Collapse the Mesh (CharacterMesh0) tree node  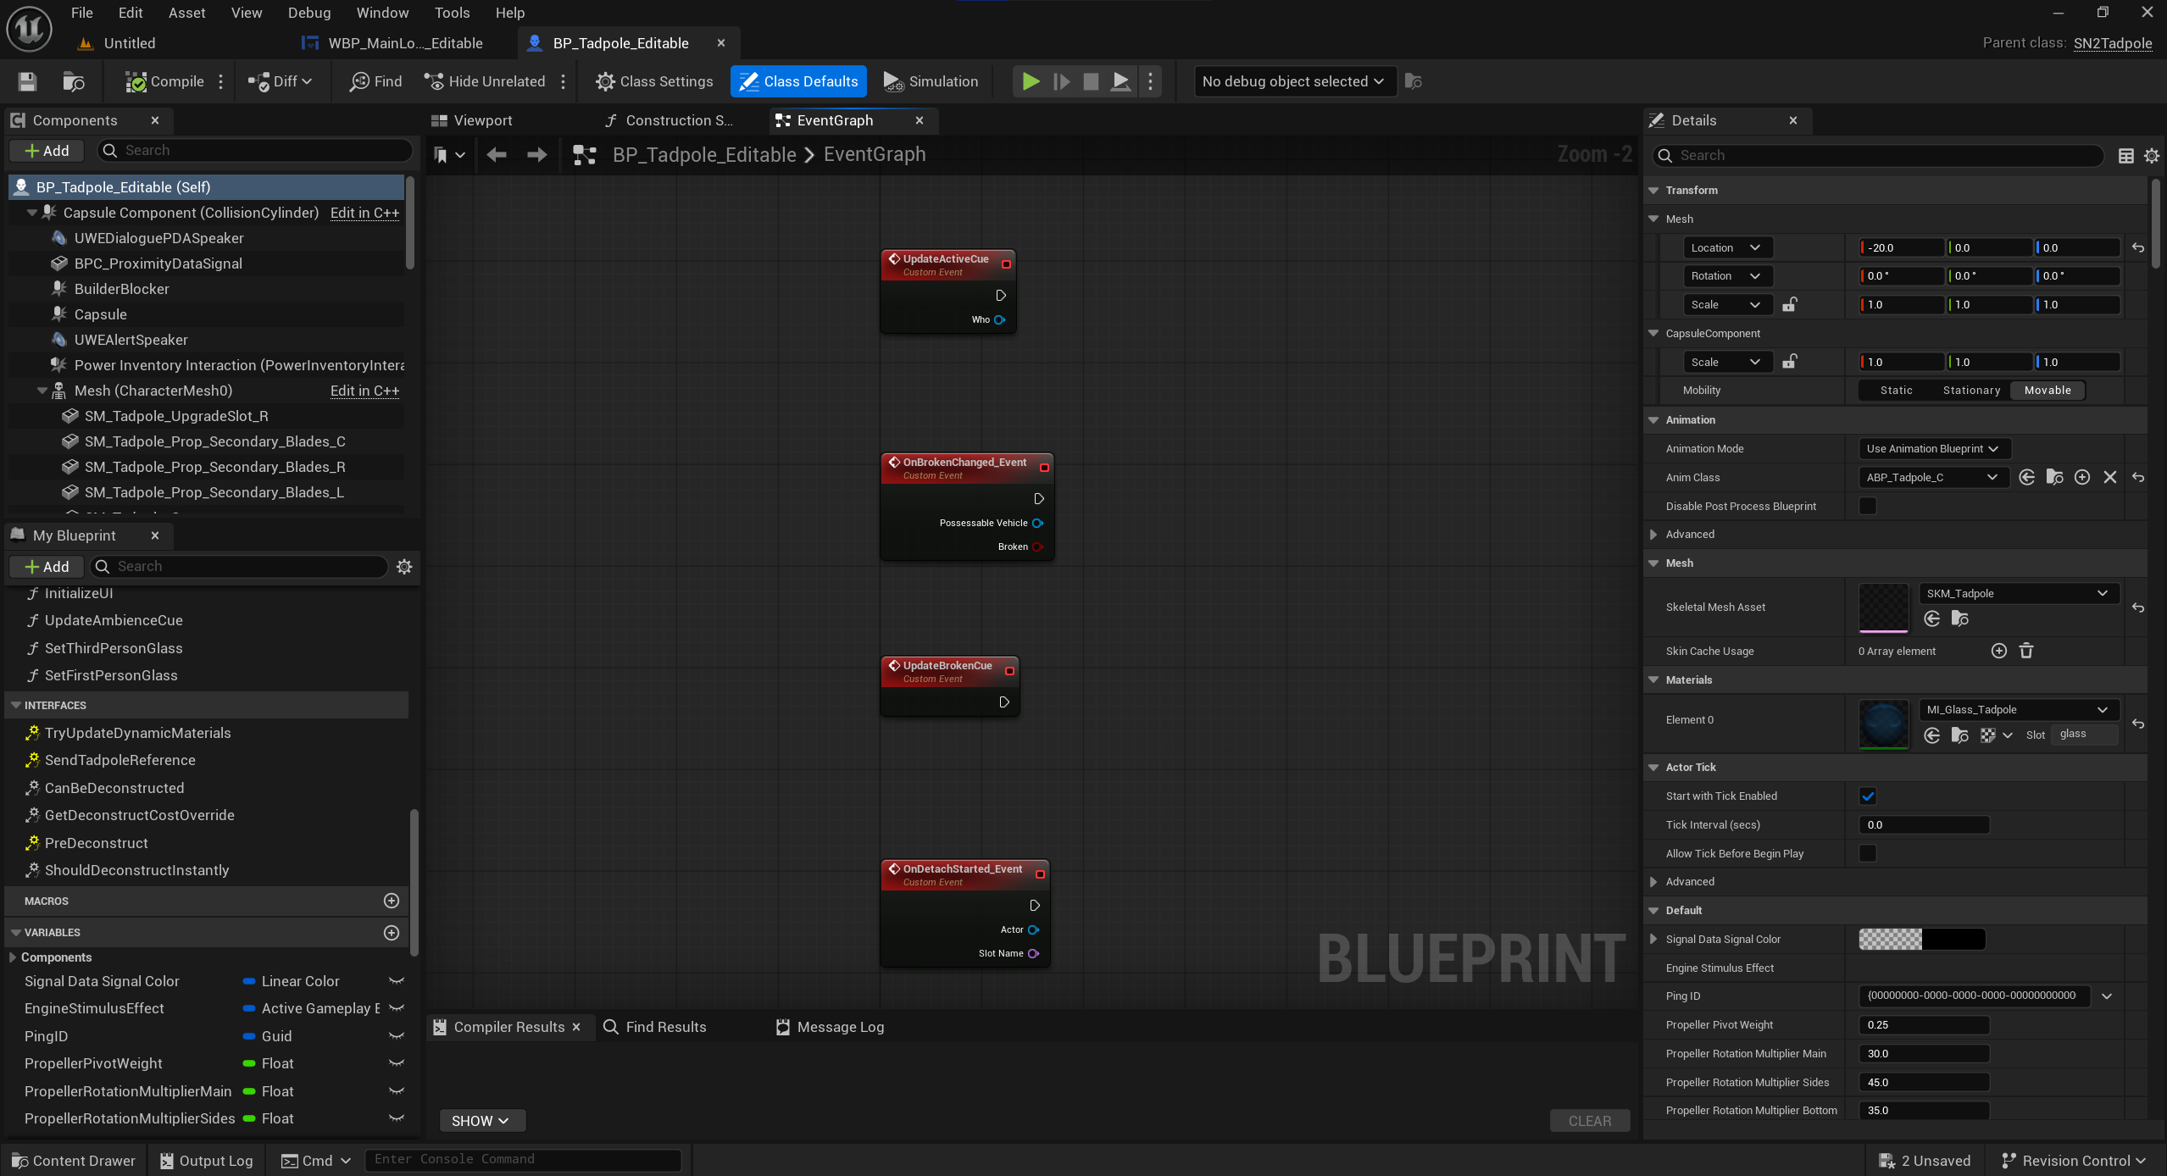[42, 391]
